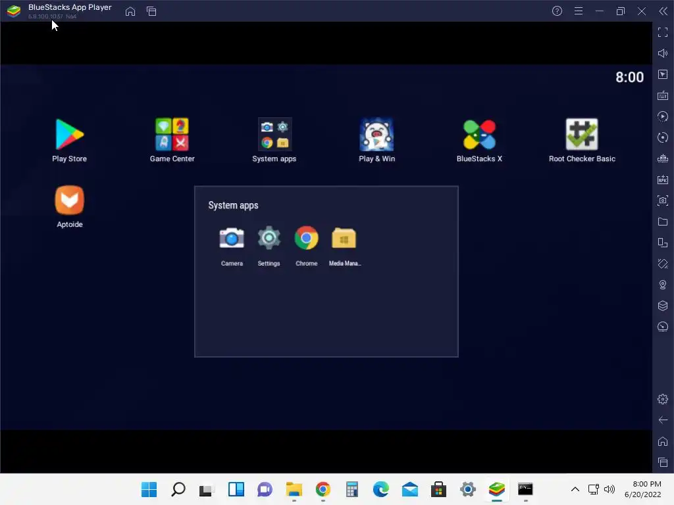Toggle full screen mode in sidebar
The width and height of the screenshot is (674, 505).
[663, 32]
